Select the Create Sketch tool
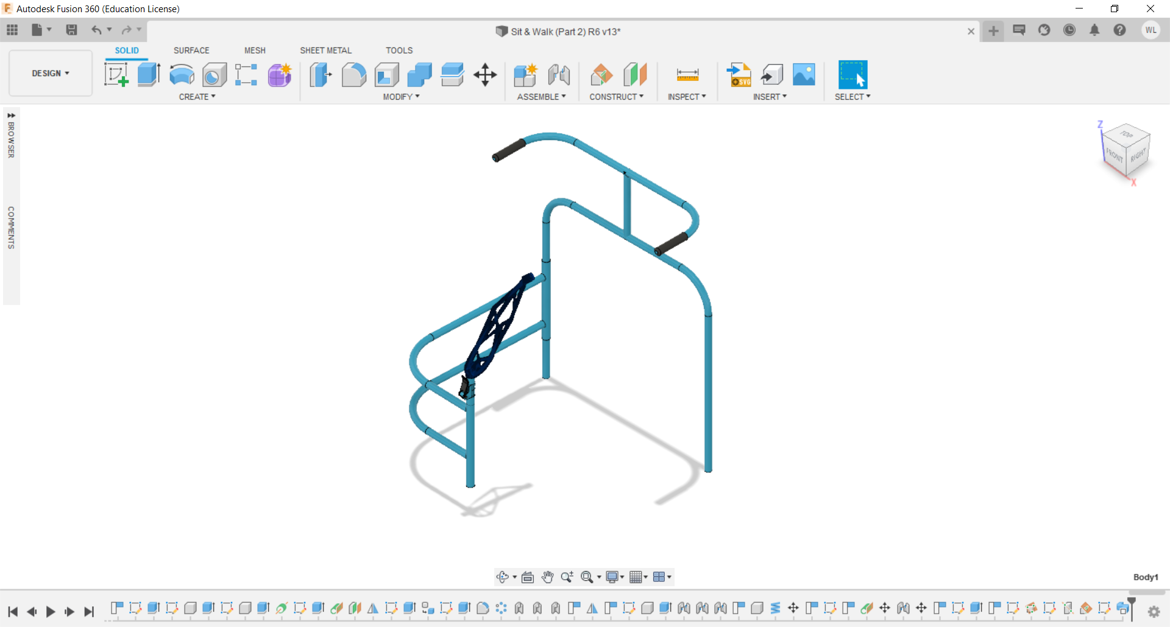 pos(116,74)
